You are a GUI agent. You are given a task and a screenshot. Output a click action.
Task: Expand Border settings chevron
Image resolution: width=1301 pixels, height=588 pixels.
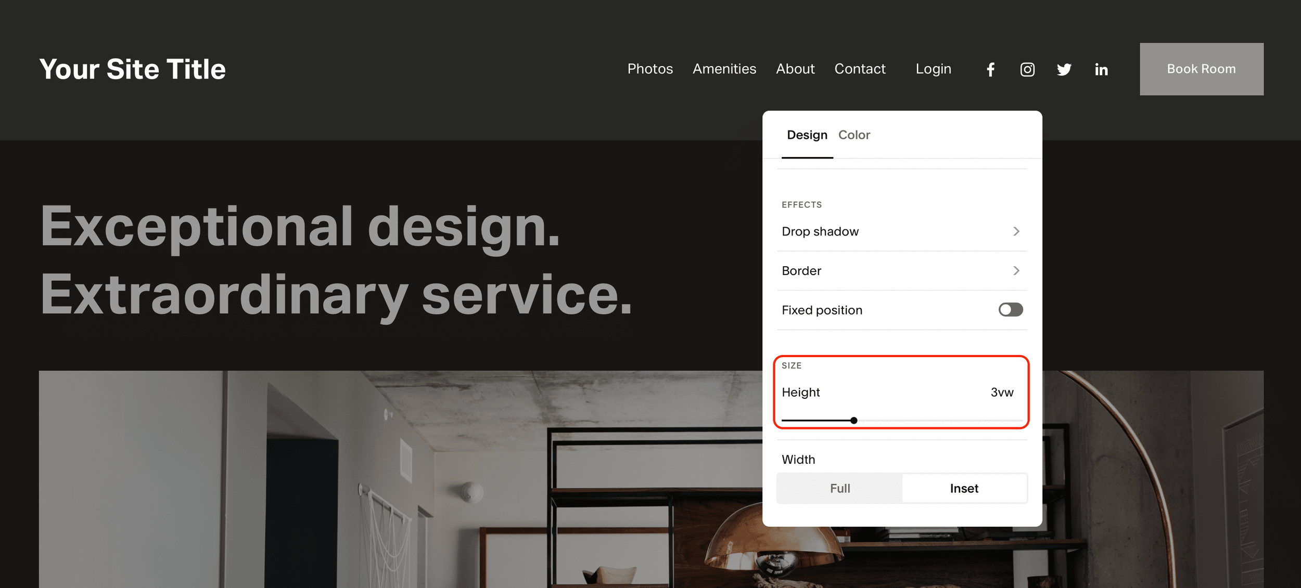point(1016,270)
